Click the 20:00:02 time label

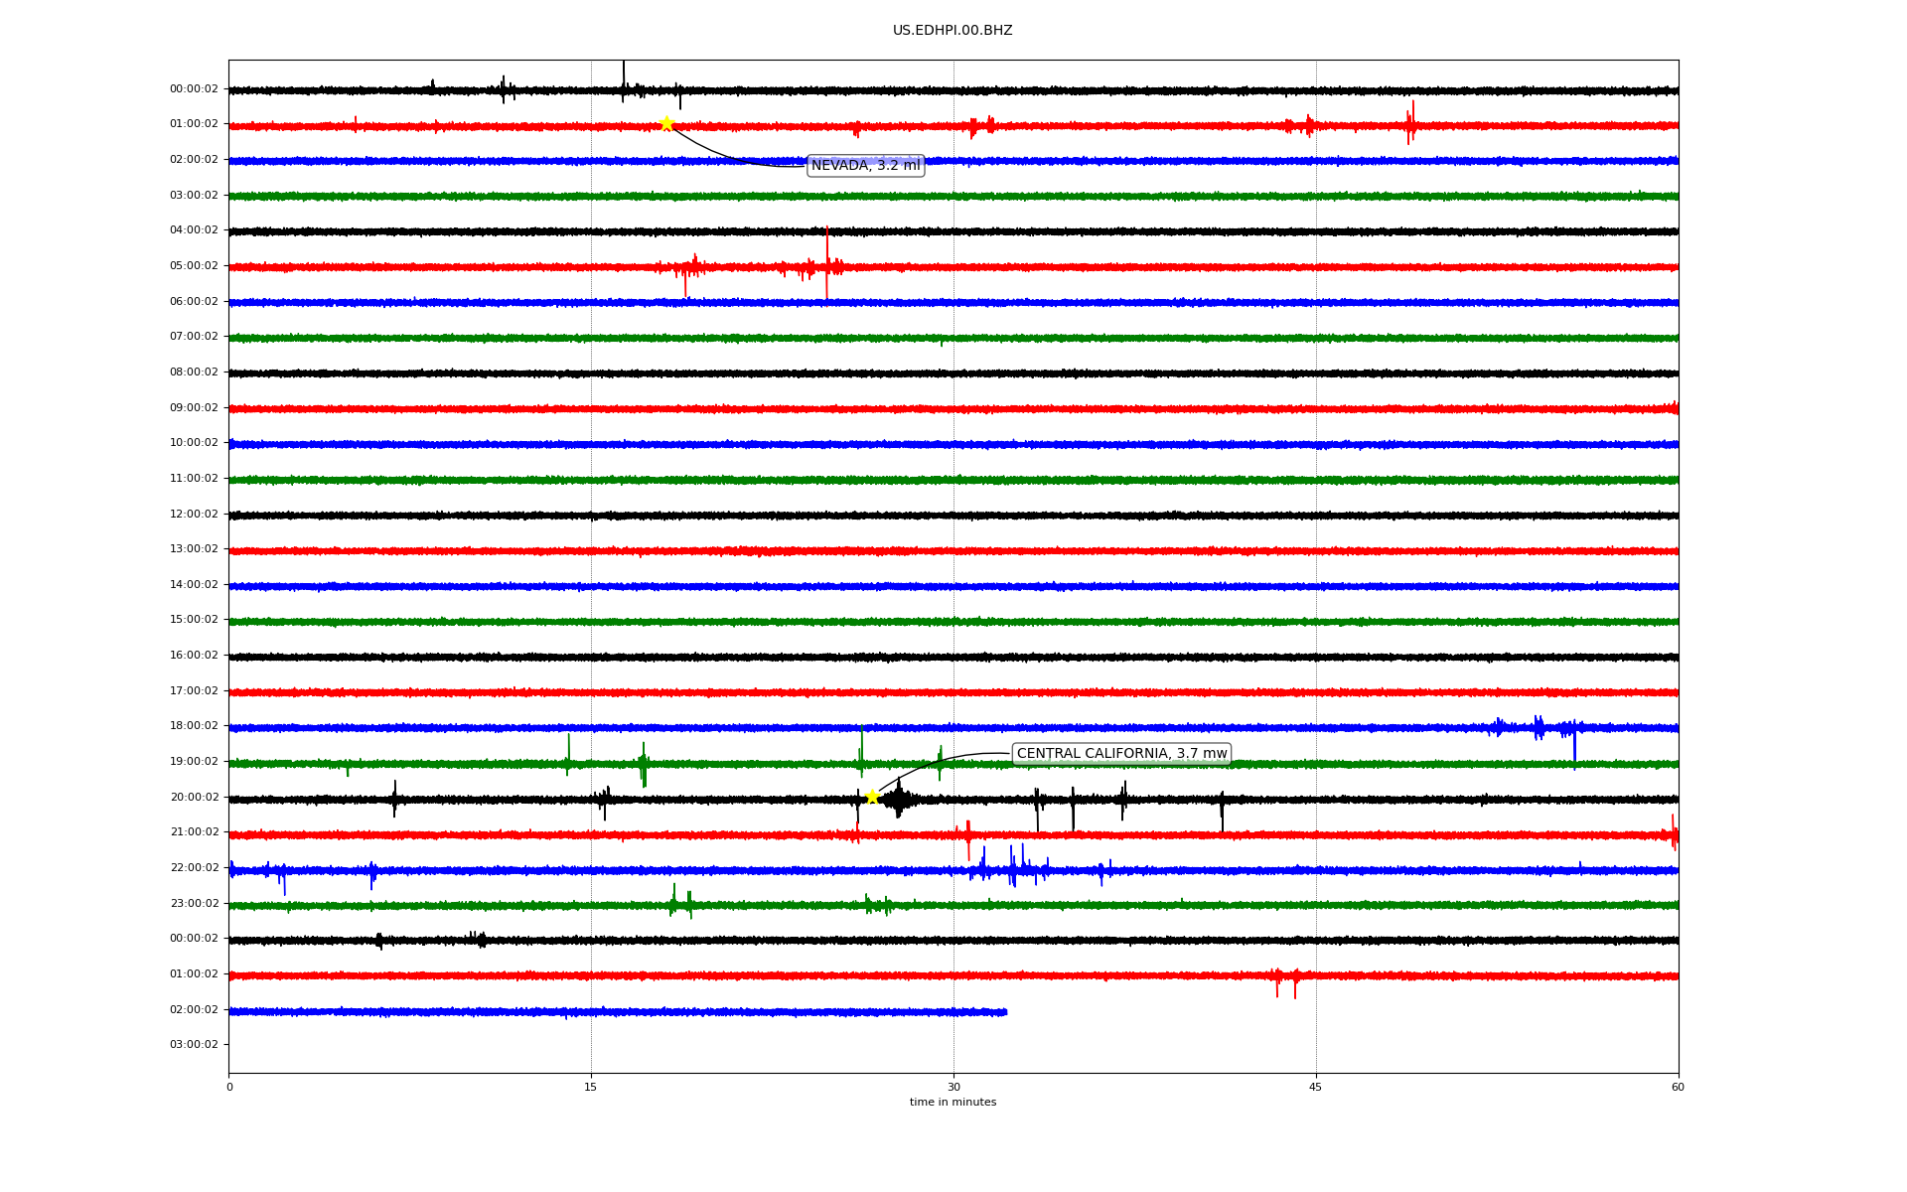click(194, 798)
